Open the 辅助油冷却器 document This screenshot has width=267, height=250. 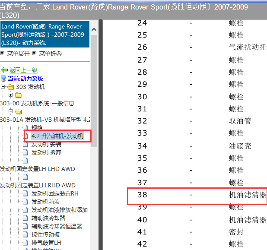[x=48, y=218]
